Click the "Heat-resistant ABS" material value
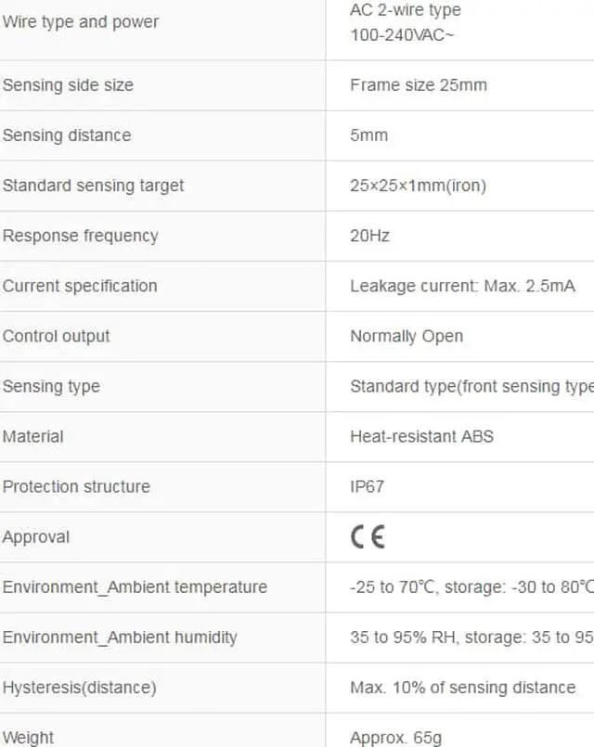This screenshot has height=747, width=594. click(x=421, y=436)
